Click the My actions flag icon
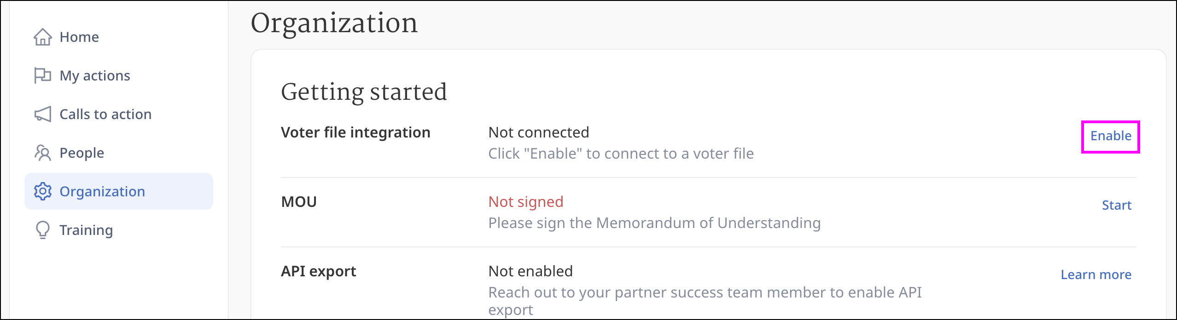Screen dimensions: 1177x320 pos(43,75)
